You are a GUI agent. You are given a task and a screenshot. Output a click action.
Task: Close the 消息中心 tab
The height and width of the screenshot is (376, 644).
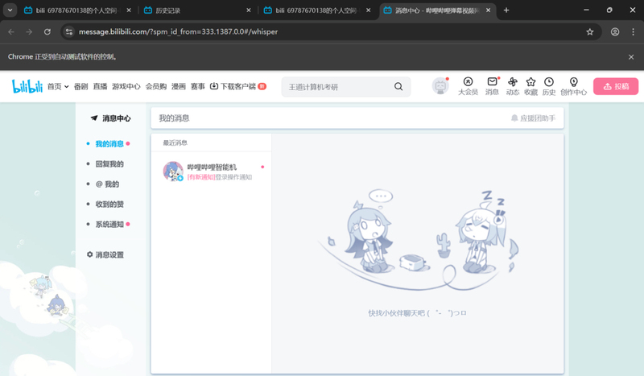488,10
